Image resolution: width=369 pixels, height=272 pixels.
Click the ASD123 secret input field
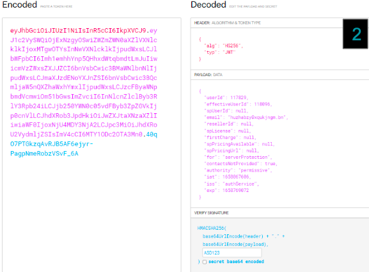[x=232, y=253]
